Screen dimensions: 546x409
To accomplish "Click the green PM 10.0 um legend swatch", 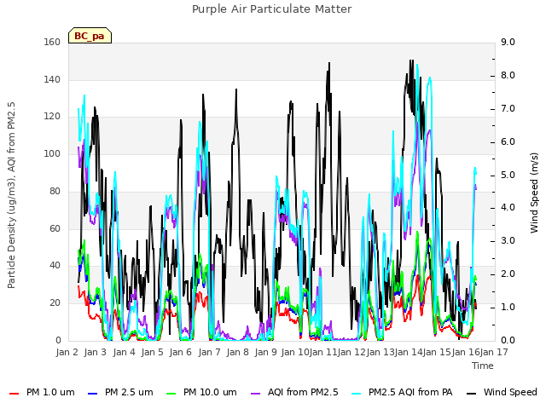I will [x=171, y=394].
